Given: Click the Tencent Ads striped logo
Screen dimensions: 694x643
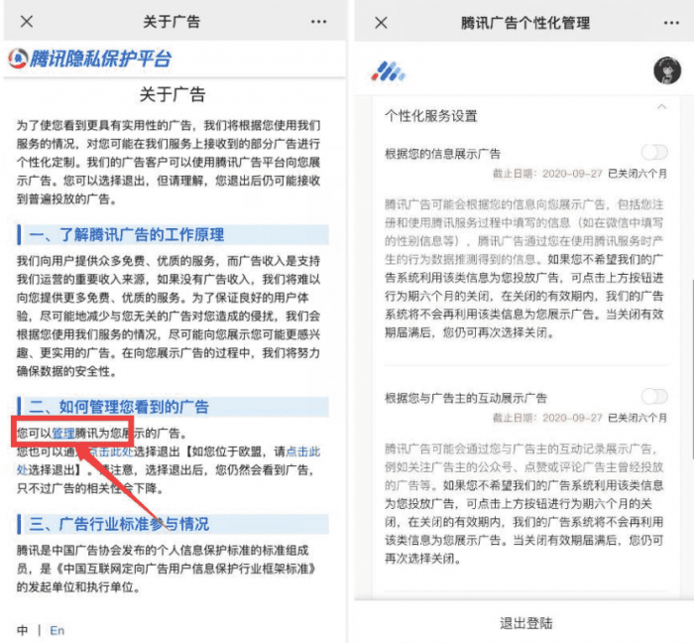Looking at the screenshot, I should coord(387,71).
